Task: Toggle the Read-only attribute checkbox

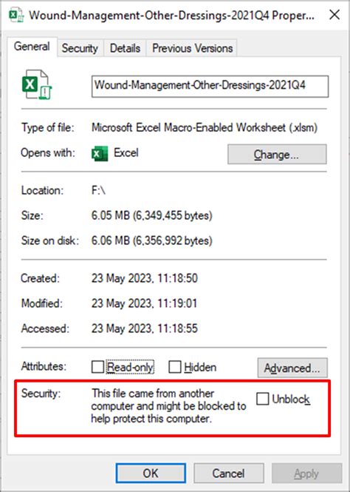Action: pyautogui.click(x=97, y=367)
